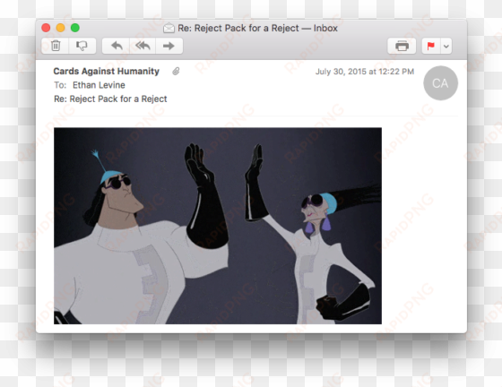The image size is (502, 387).
Task: Mark message as junk with thumbs-down
Action: pyautogui.click(x=82, y=46)
